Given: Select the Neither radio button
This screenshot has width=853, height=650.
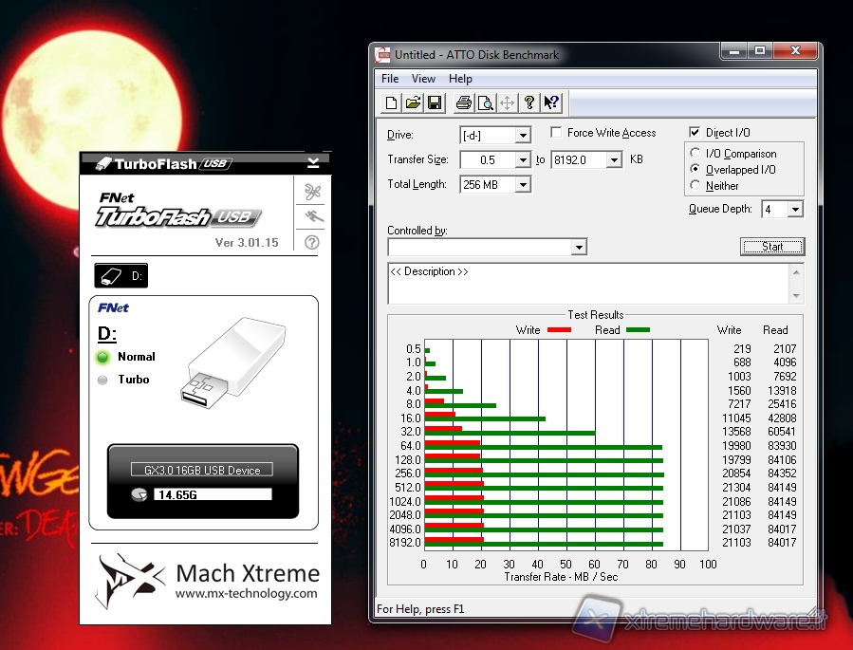Looking at the screenshot, I should 695,186.
